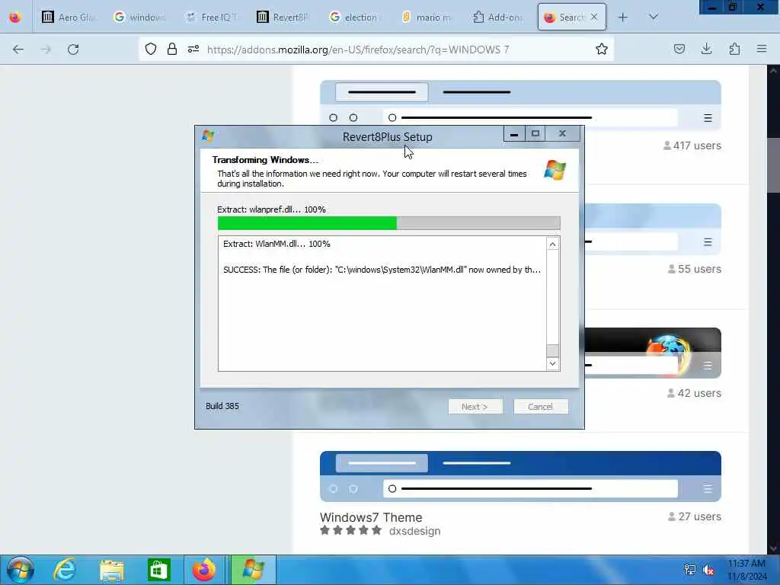The width and height of the screenshot is (780, 585).
Task: Click the Cancel button in Revert8Plus Setup
Action: tap(541, 407)
